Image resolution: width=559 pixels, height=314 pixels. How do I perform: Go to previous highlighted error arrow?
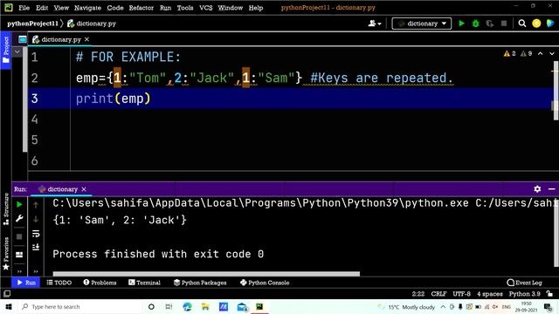point(540,53)
